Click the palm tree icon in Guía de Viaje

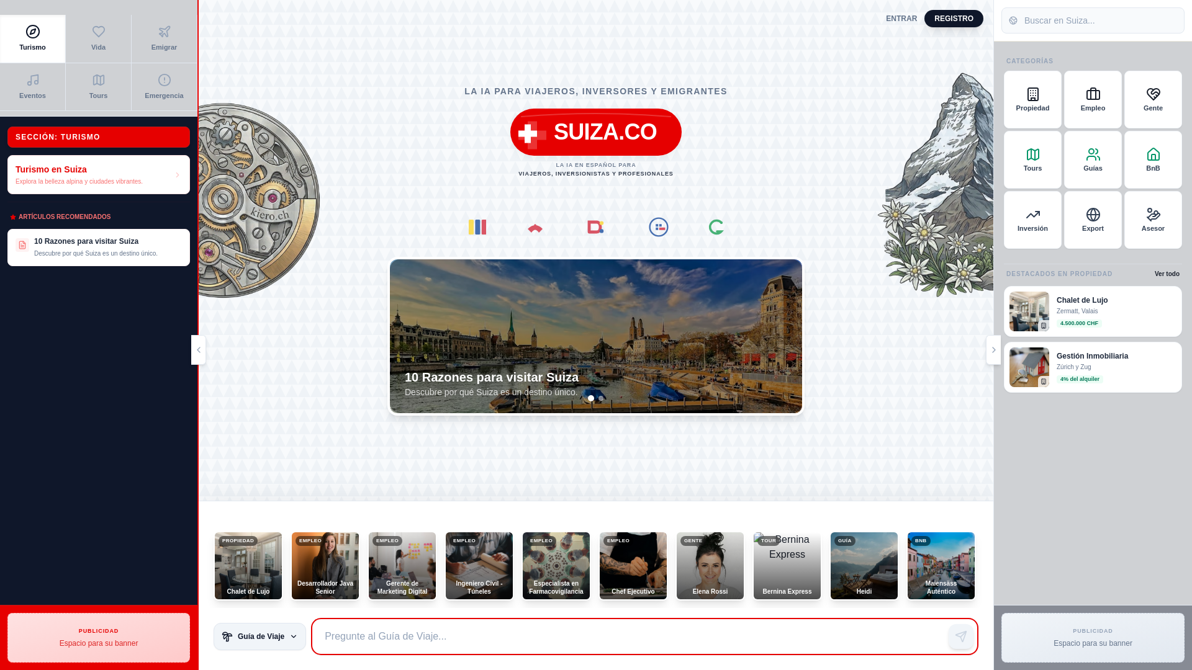pos(227,636)
